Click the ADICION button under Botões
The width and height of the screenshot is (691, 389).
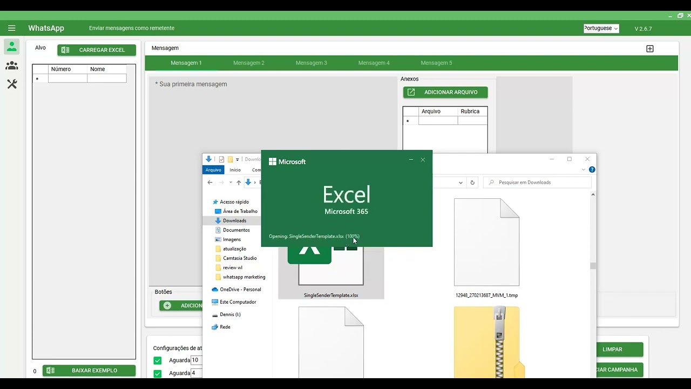(181, 306)
